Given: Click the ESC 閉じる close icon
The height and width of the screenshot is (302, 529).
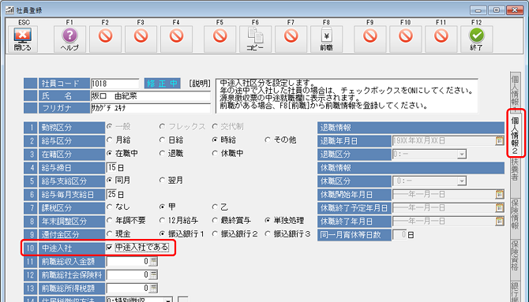Looking at the screenshot, I should [x=23, y=39].
